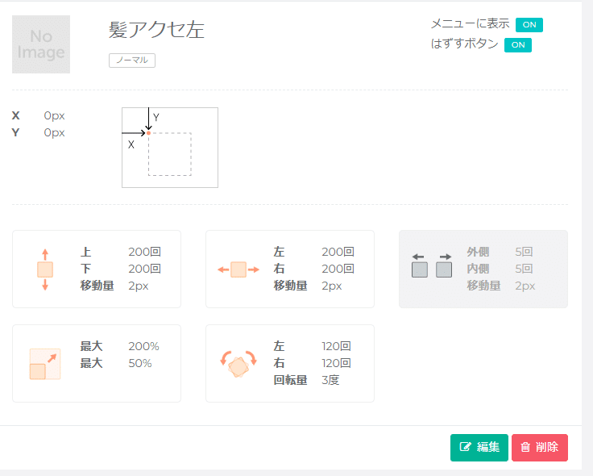
Task: Click the scale enlarge icon
Action: click(45, 364)
